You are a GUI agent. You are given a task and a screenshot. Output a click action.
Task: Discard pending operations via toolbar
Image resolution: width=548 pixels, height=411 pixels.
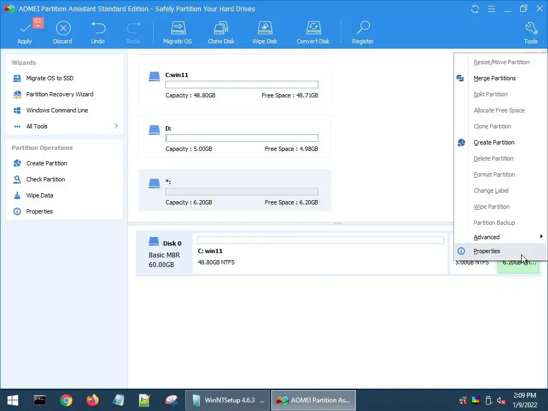pyautogui.click(x=63, y=33)
